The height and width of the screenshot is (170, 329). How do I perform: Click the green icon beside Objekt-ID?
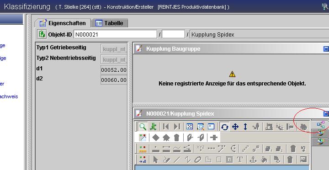tap(42, 34)
